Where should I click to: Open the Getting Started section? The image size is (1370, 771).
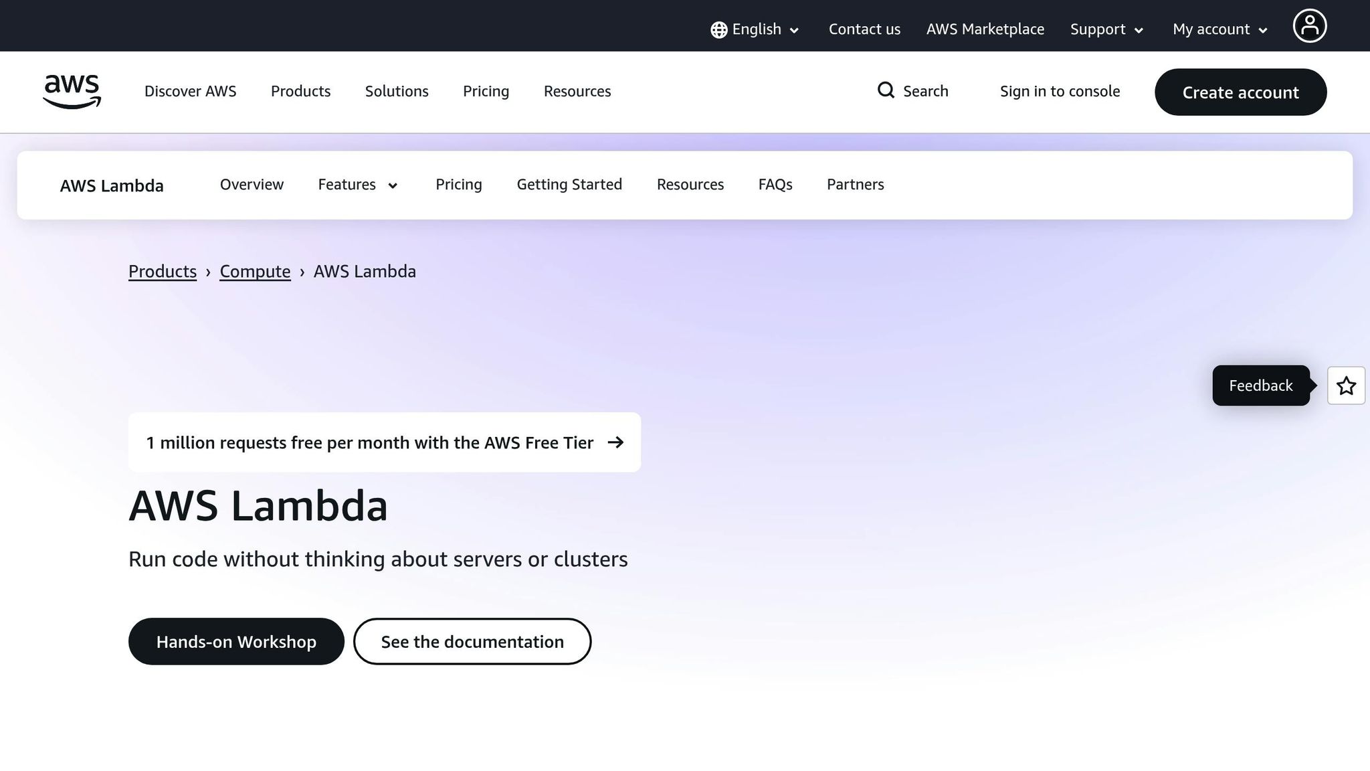569,185
